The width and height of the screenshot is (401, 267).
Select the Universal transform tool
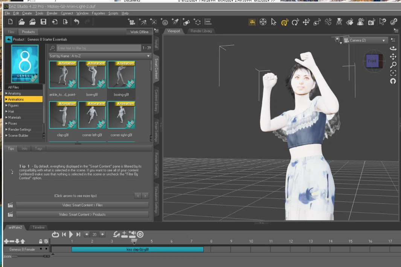coord(285,22)
